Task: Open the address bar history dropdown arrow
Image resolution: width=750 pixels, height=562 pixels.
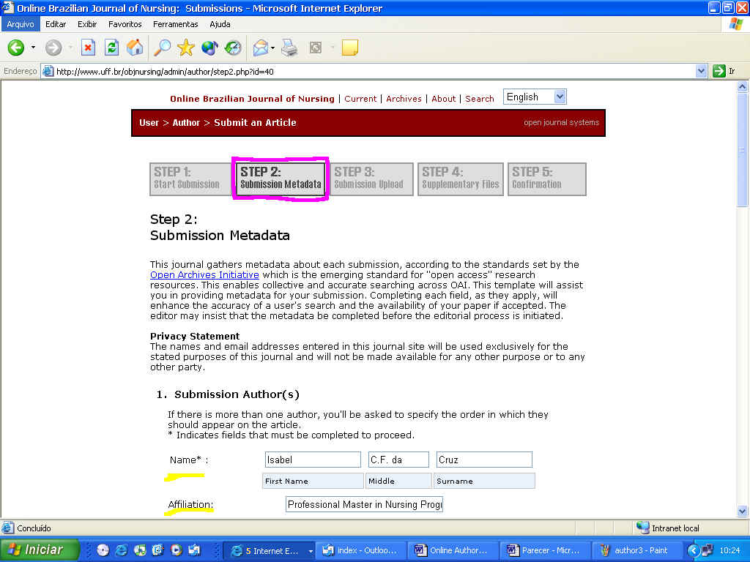Action: pos(701,71)
